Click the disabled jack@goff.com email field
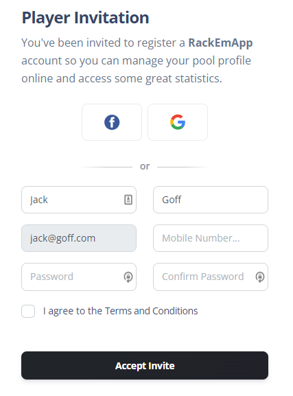Image resolution: width=293 pixels, height=396 pixels. pos(79,238)
